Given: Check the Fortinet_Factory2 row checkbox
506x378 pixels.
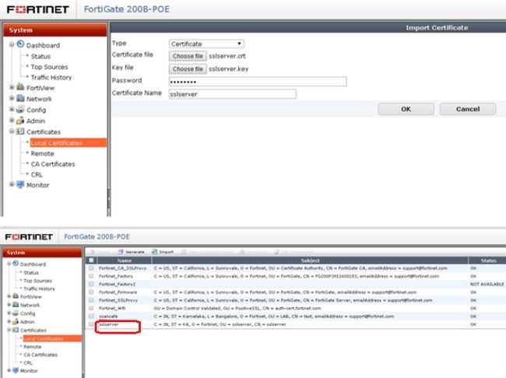Looking at the screenshot, I should point(91,284).
